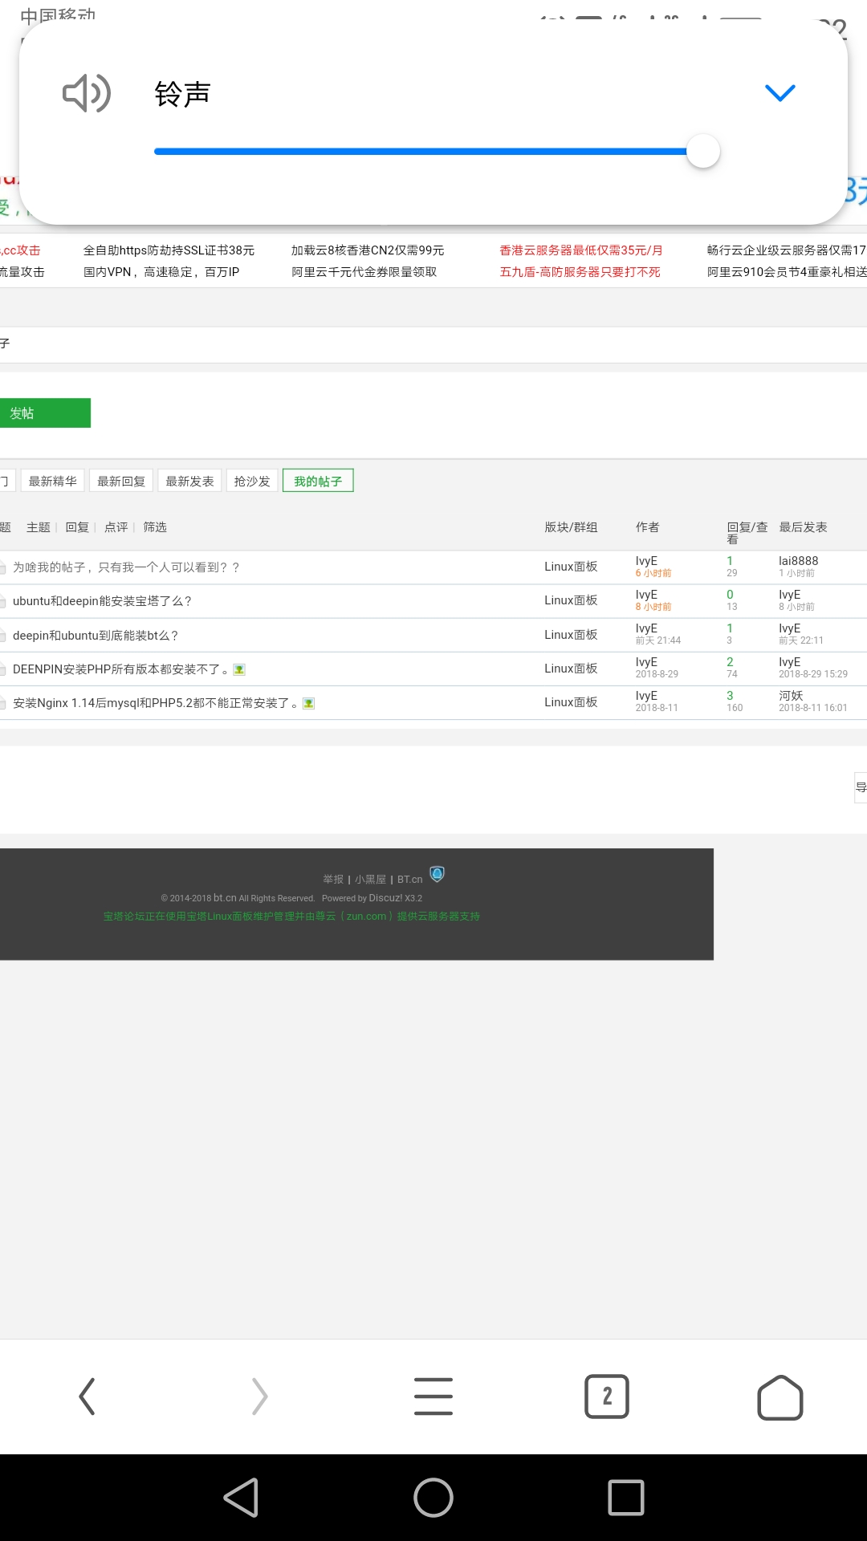The width and height of the screenshot is (867, 1541).
Task: Switch to the 最新精华 tab
Action: coord(52,481)
